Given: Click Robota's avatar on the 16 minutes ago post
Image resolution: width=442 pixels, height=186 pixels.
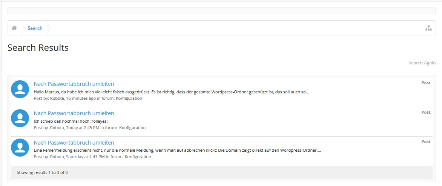Looking at the screenshot, I should (x=20, y=89).
